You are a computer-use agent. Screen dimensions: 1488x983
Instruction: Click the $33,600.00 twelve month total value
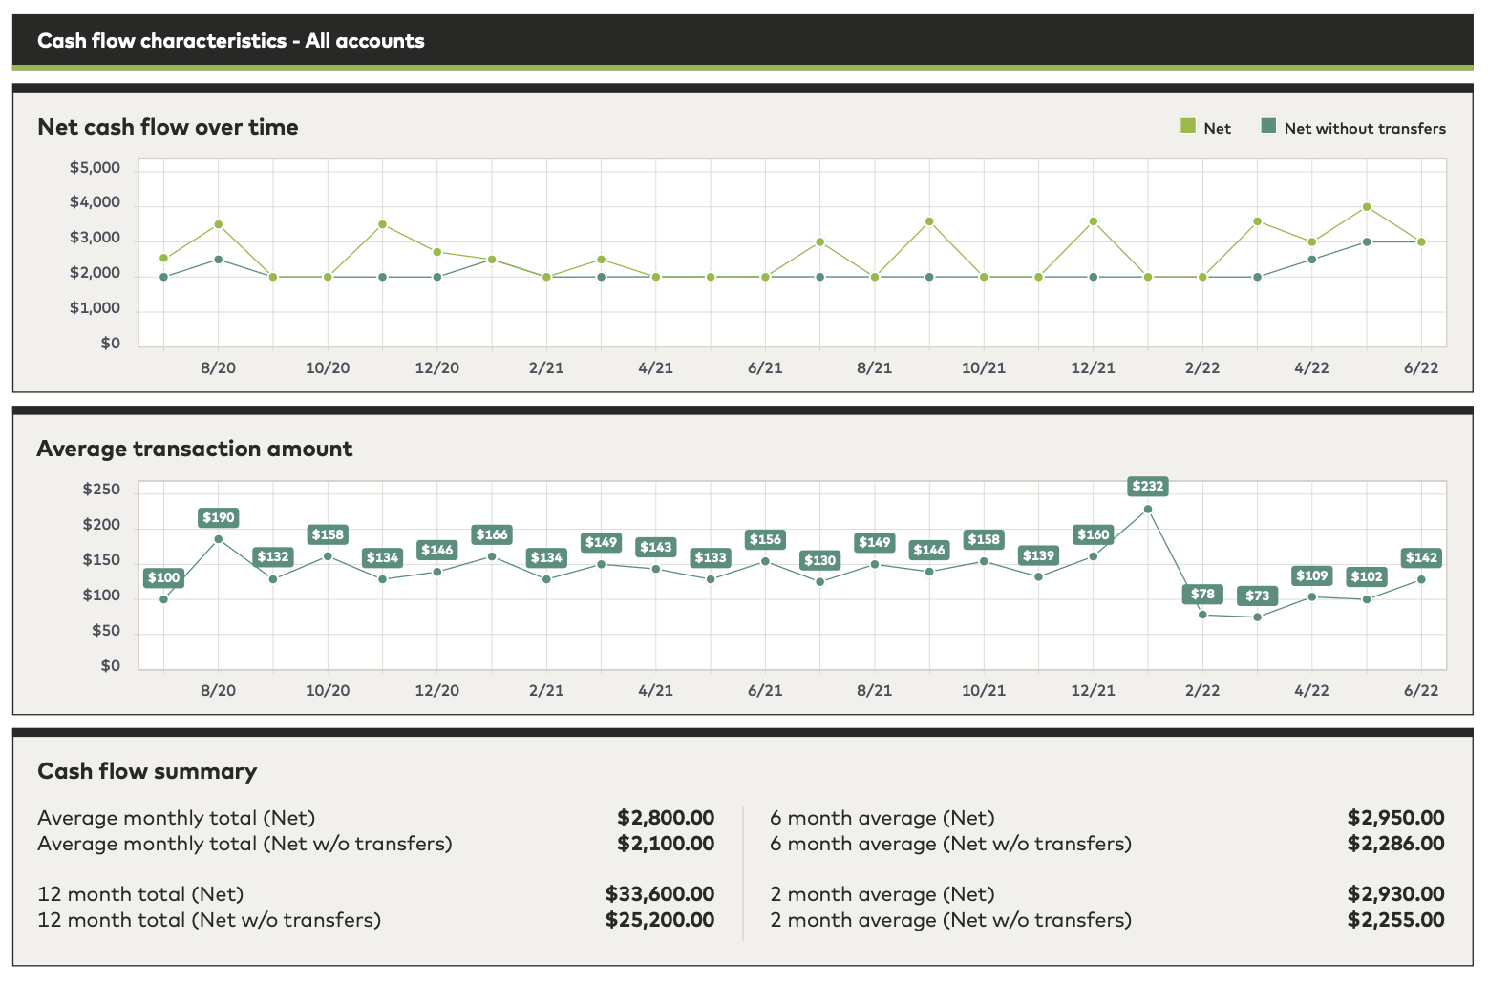(659, 894)
